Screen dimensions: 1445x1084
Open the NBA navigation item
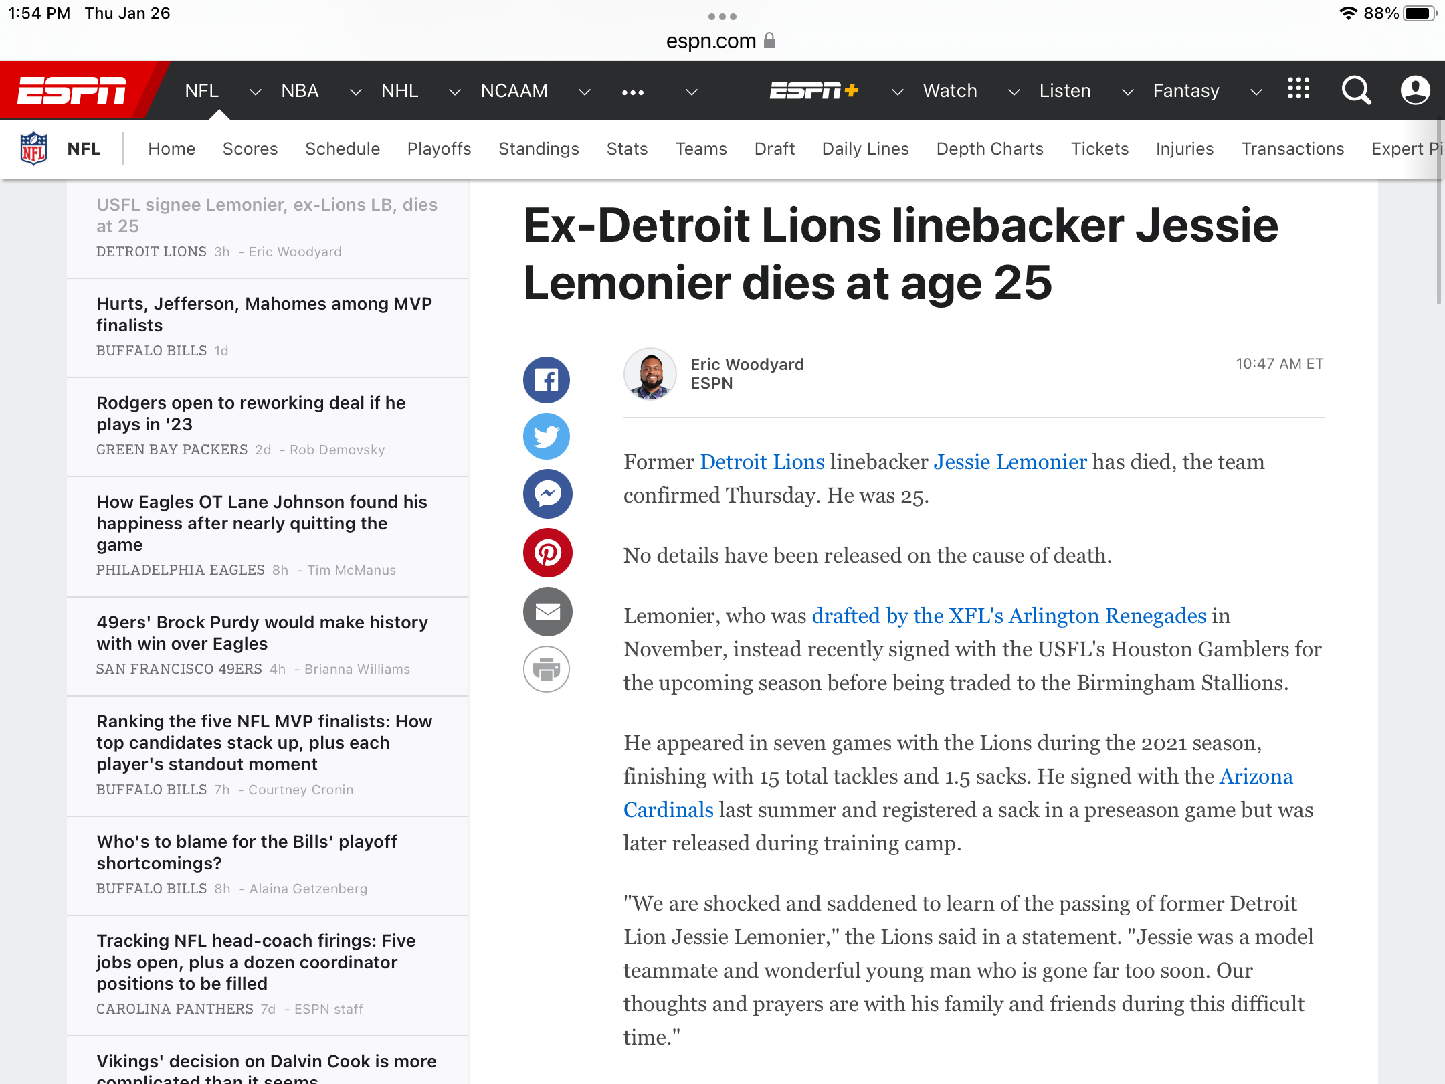pyautogui.click(x=300, y=90)
